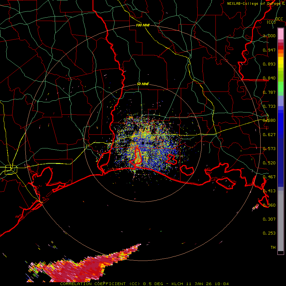Click the black radar site dot at the map center

click(x=143, y=143)
